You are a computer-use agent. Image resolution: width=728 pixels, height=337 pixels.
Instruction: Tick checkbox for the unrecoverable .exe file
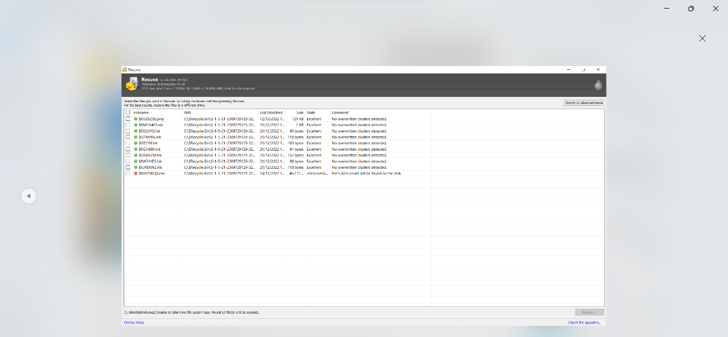tap(128, 173)
